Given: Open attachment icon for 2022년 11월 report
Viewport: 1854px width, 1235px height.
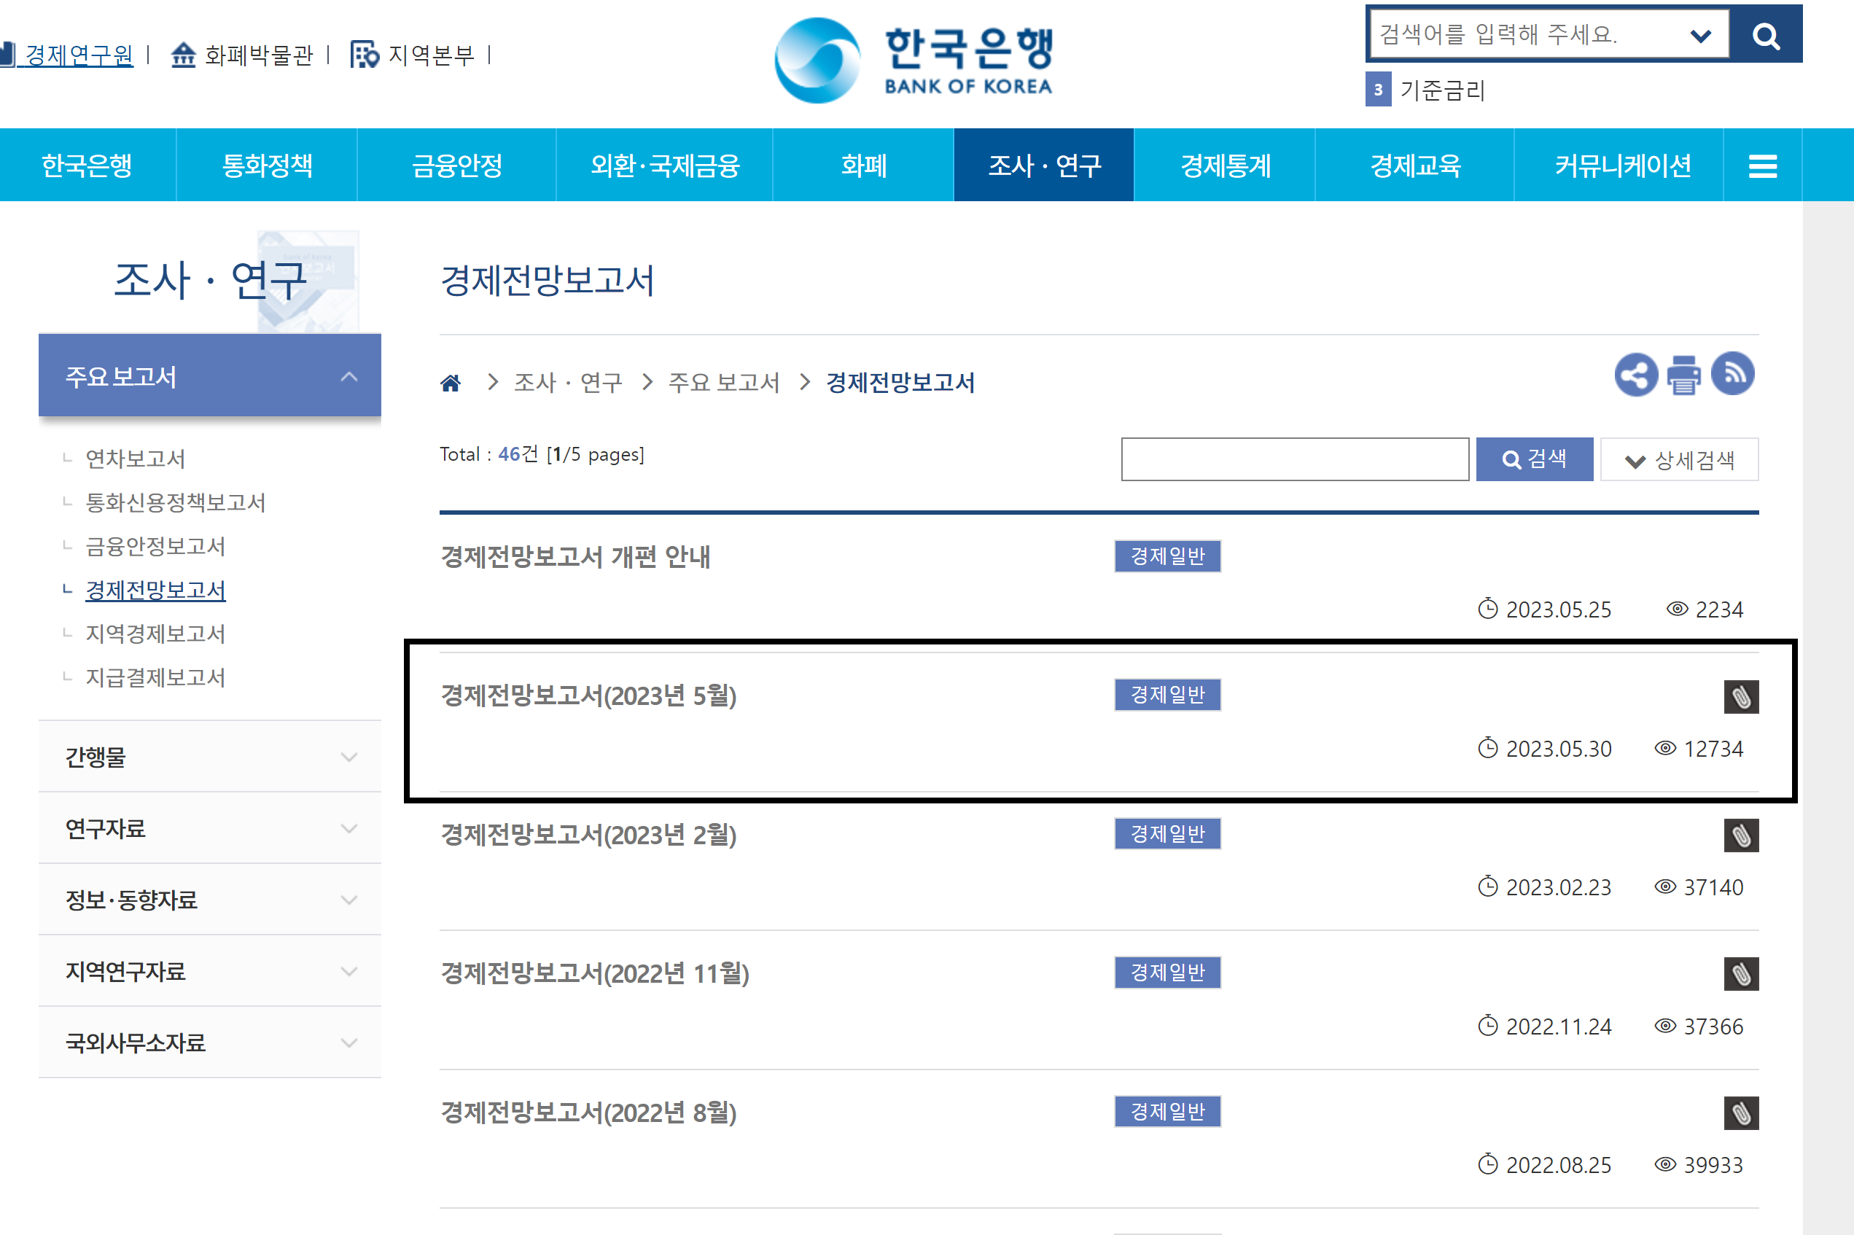Looking at the screenshot, I should pos(1740,974).
